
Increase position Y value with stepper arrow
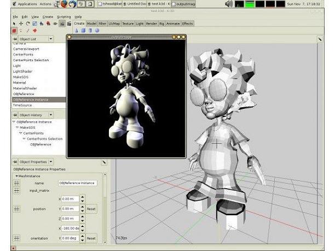click(82, 206)
